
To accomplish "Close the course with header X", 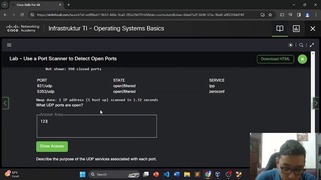I will click(312, 28).
